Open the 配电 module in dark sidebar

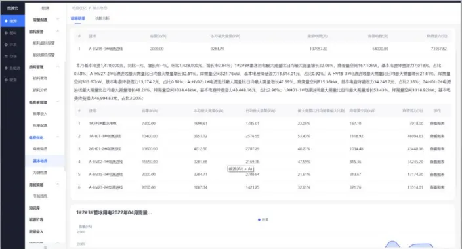point(12,33)
